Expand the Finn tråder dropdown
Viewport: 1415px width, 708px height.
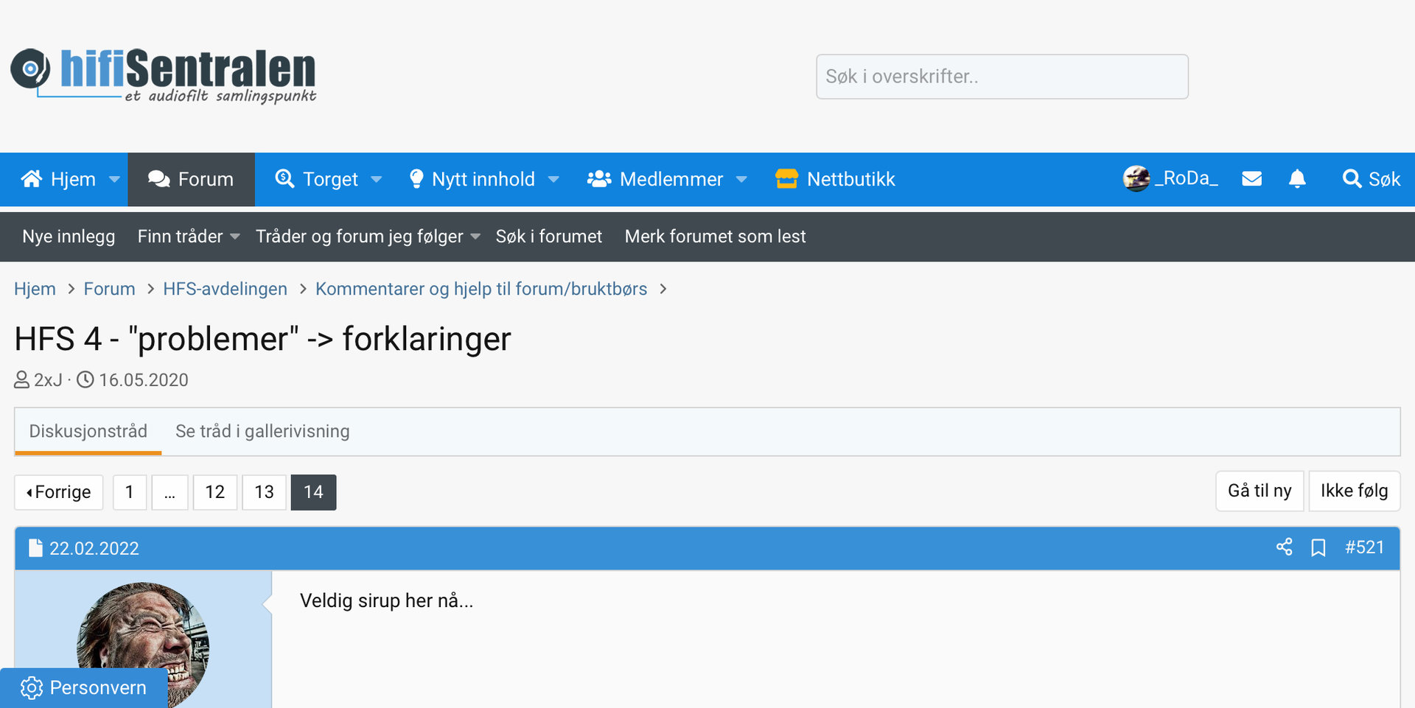pos(235,236)
